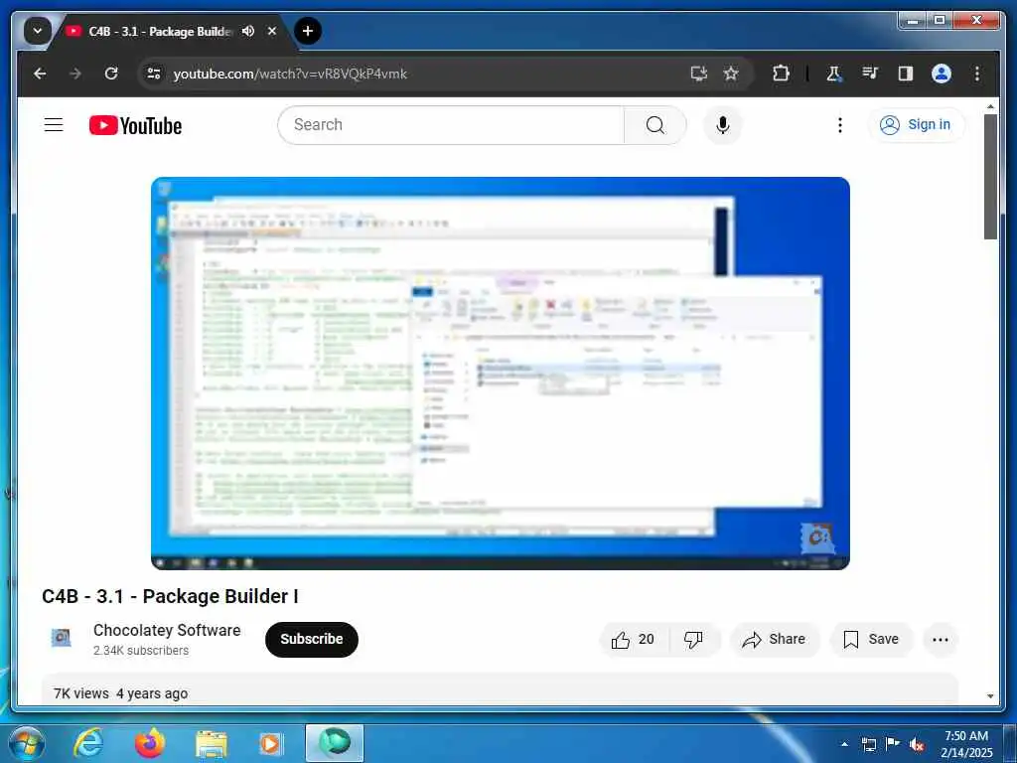
Task: Click the video player to play
Action: point(501,374)
